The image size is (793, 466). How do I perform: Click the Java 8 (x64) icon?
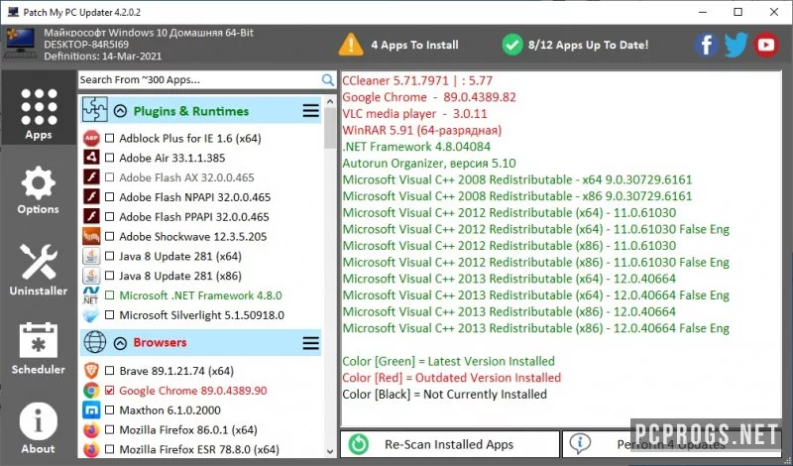click(91, 256)
